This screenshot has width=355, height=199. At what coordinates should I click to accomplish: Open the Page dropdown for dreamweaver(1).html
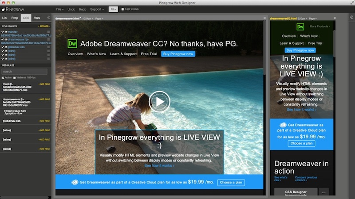pos(313,19)
